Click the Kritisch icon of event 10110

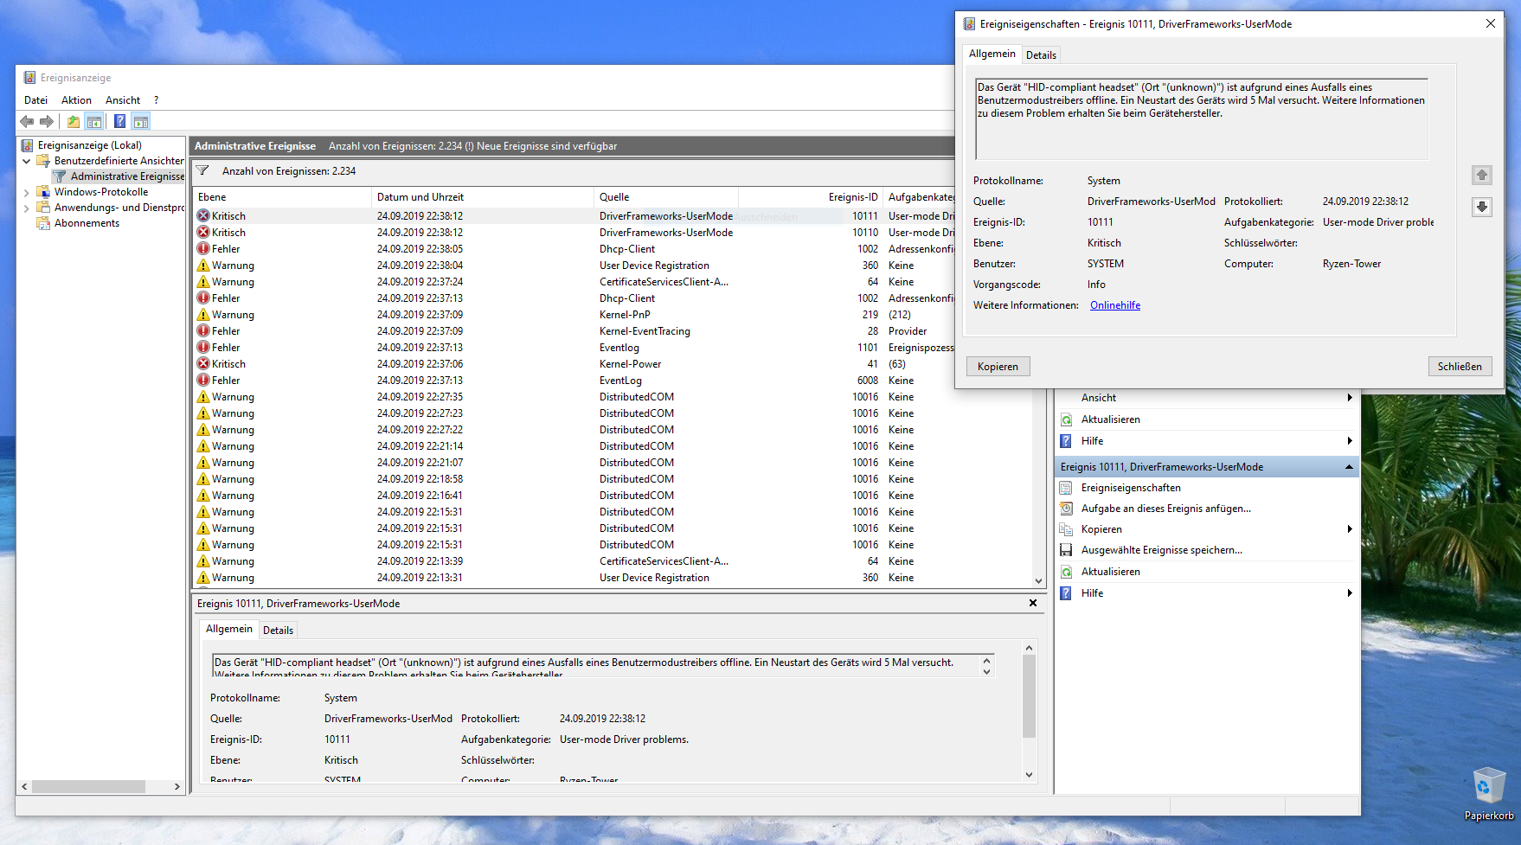[203, 233]
